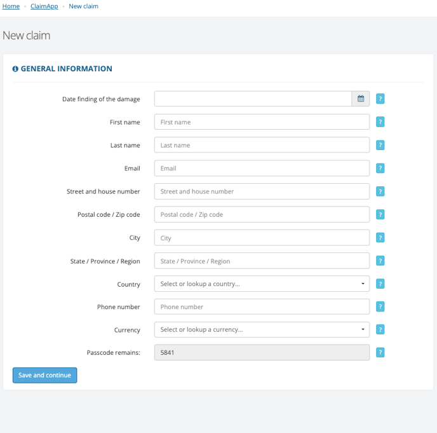Click help icon next to Last name
The width and height of the screenshot is (437, 433).
coord(380,145)
